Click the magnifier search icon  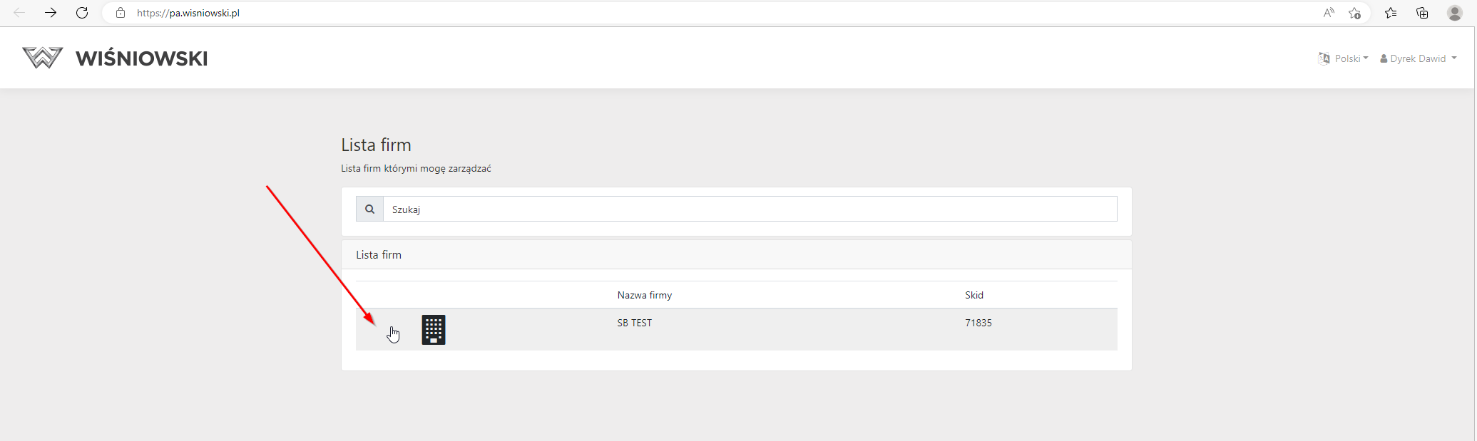(x=369, y=209)
